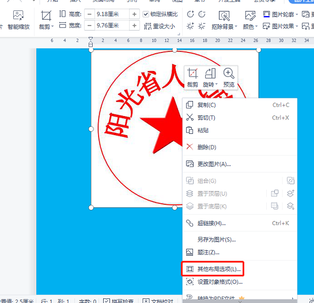This screenshot has width=314, height=303.
Task: Expand the floating toolbar 旋转 dropdown arrow
Action: click(217, 84)
